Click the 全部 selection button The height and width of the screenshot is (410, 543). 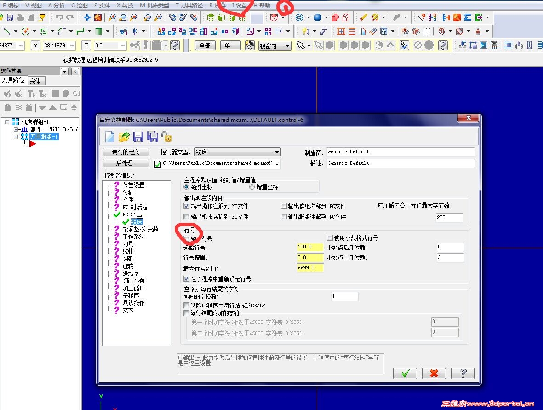tap(205, 46)
